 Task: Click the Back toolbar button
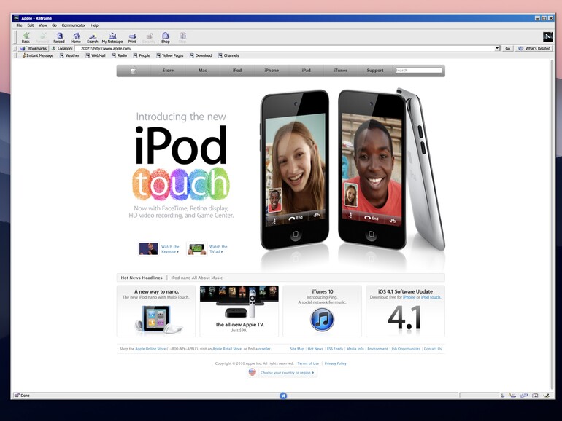[x=26, y=38]
